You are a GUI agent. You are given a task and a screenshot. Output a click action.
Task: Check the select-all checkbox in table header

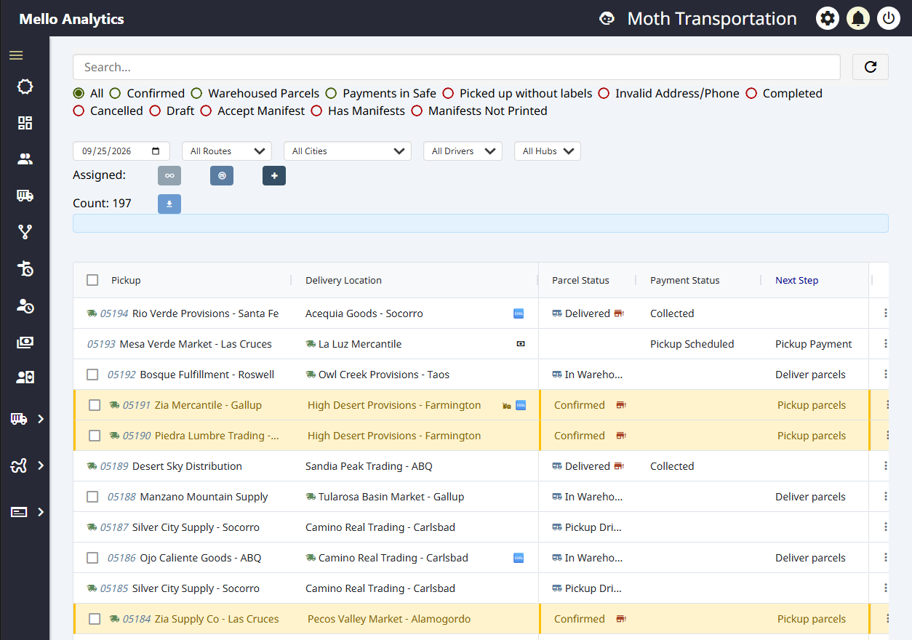coord(92,280)
